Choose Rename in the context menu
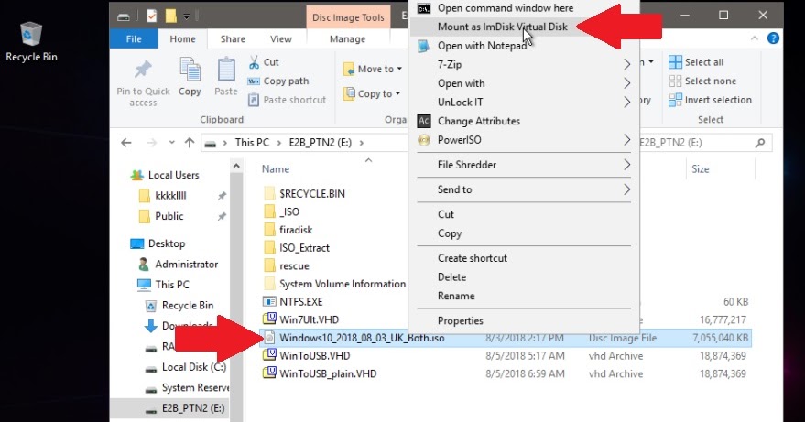This screenshot has height=422, width=805. [x=524, y=296]
